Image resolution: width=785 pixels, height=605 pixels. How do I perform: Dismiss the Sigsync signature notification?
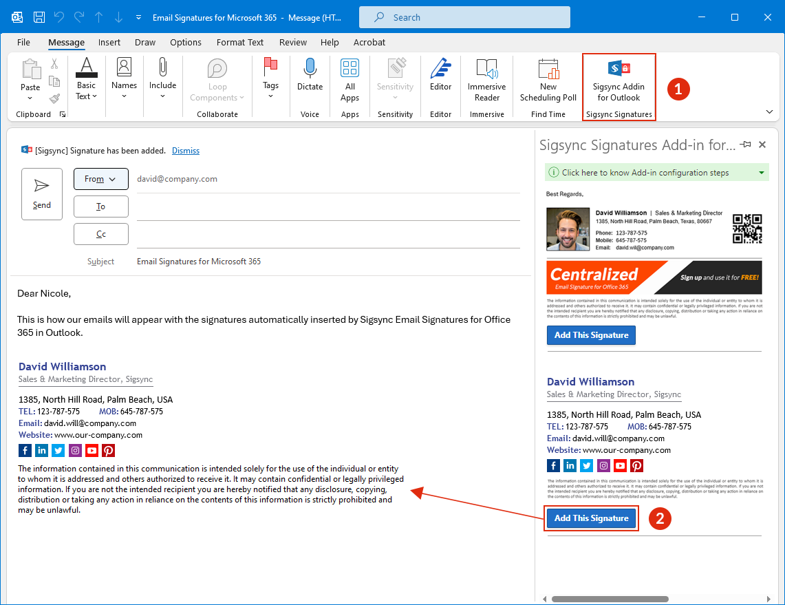coord(186,151)
